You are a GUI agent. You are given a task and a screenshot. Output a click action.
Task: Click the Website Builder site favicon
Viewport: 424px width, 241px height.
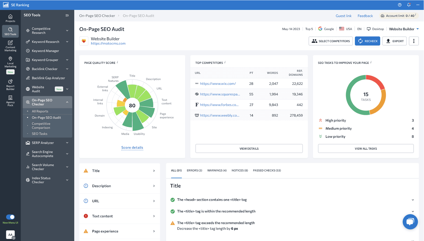(84, 41)
